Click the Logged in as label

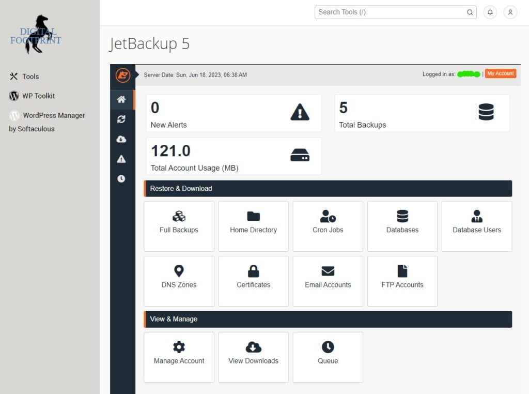coord(439,74)
